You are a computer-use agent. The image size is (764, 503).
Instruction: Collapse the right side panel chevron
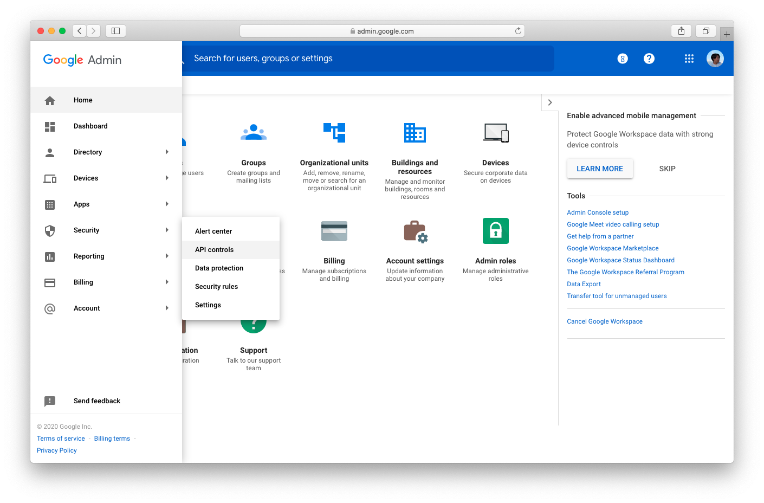550,102
